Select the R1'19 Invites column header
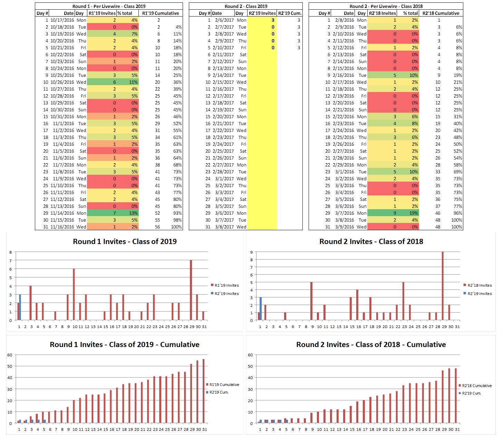The width and height of the screenshot is (503, 437). pos(102,13)
